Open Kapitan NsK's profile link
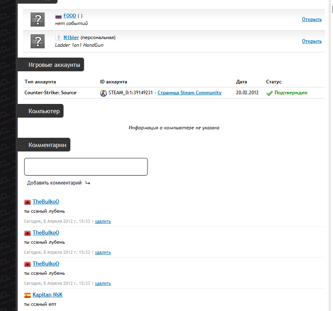 pyautogui.click(x=47, y=295)
